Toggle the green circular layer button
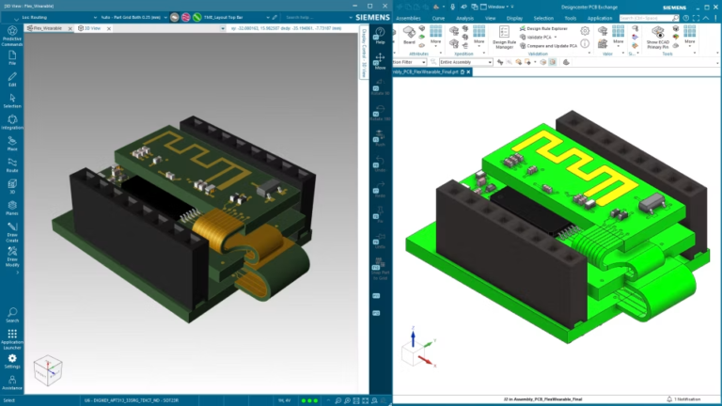This screenshot has width=722, height=406. click(197, 18)
